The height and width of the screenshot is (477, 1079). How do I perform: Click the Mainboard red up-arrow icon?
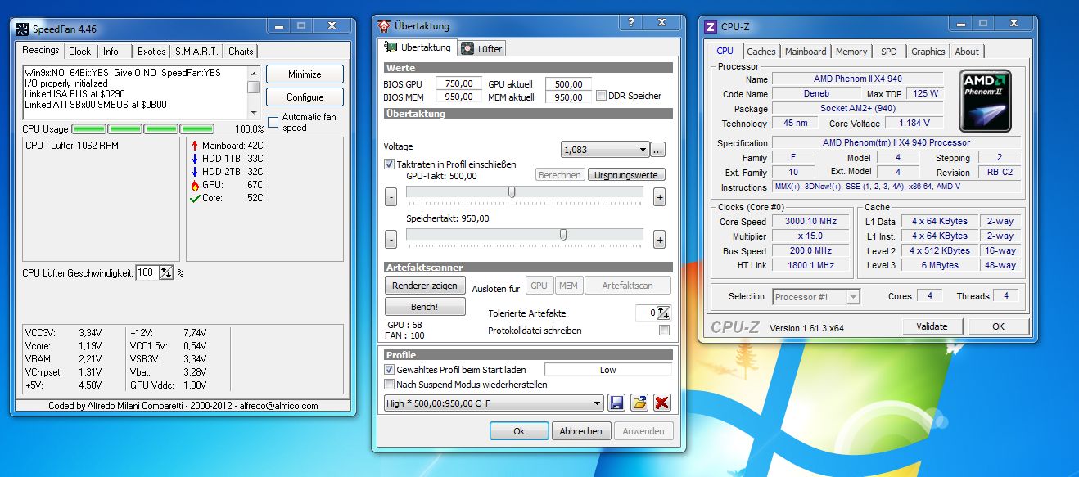195,146
